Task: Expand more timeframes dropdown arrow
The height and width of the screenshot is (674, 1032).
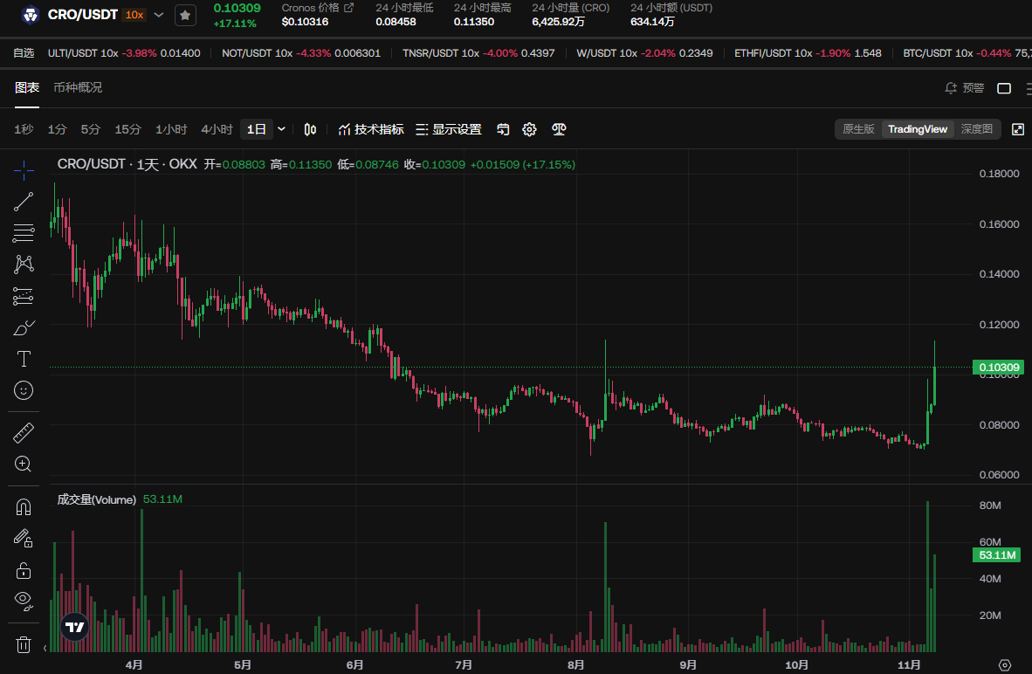Action: pos(282,130)
